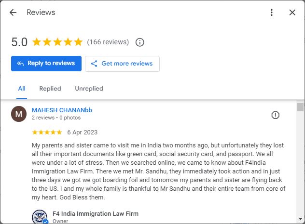This screenshot has height=224, width=305.
Task: Click the scrollbar down arrow
Action: click(x=300, y=219)
